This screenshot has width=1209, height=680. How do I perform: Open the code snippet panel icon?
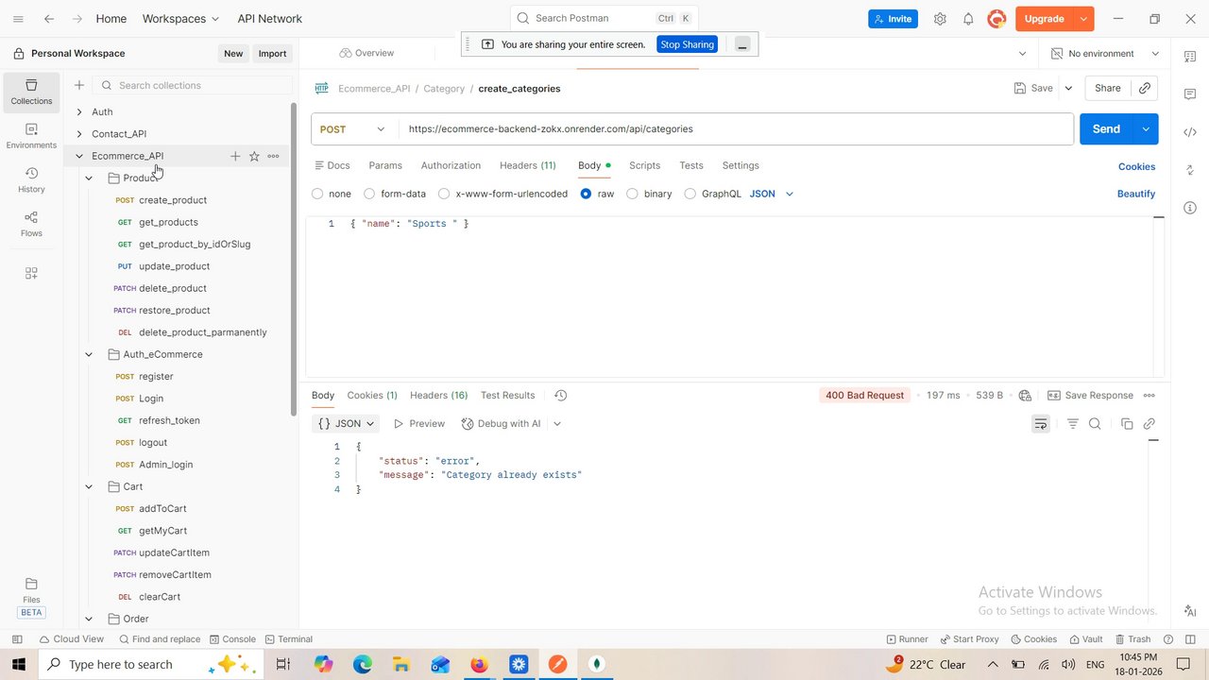pos(1189,132)
